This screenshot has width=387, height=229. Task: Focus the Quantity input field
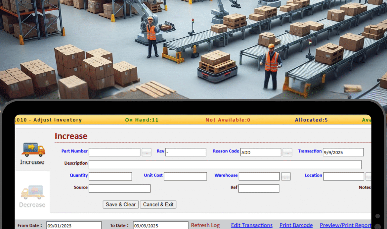click(x=110, y=176)
